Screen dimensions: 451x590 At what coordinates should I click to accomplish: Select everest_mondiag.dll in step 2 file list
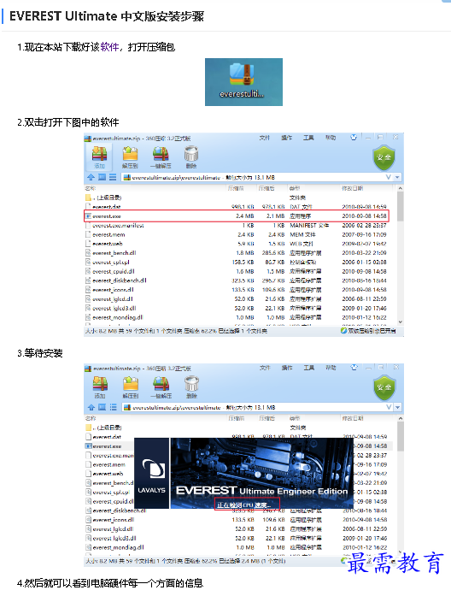tap(240, 317)
